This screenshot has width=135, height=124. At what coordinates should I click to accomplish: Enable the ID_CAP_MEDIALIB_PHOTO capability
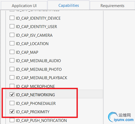point(12,69)
